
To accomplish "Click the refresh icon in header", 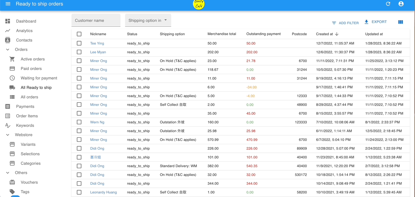I will point(388,4).
